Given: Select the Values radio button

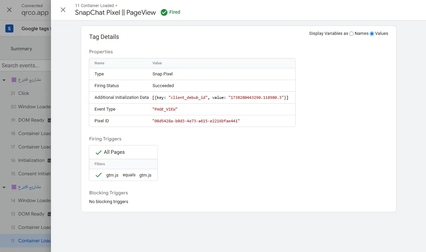Looking at the screenshot, I should coord(372,34).
